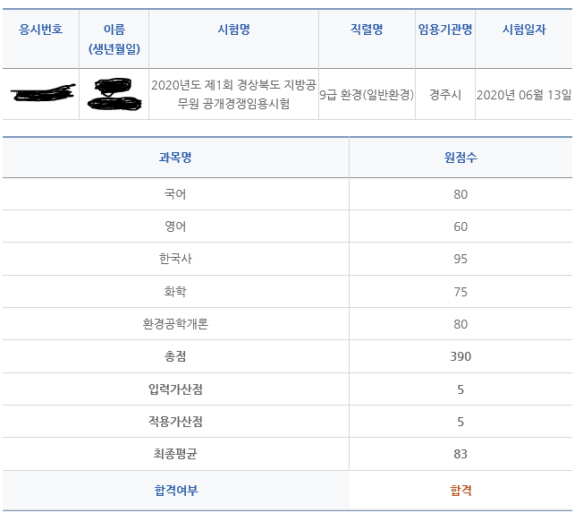Click the 임용기관명 column header

tap(445, 30)
